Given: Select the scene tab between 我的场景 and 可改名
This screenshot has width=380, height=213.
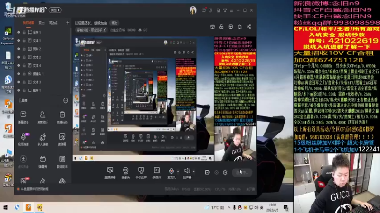Looking at the screenshot, I should (42, 23).
